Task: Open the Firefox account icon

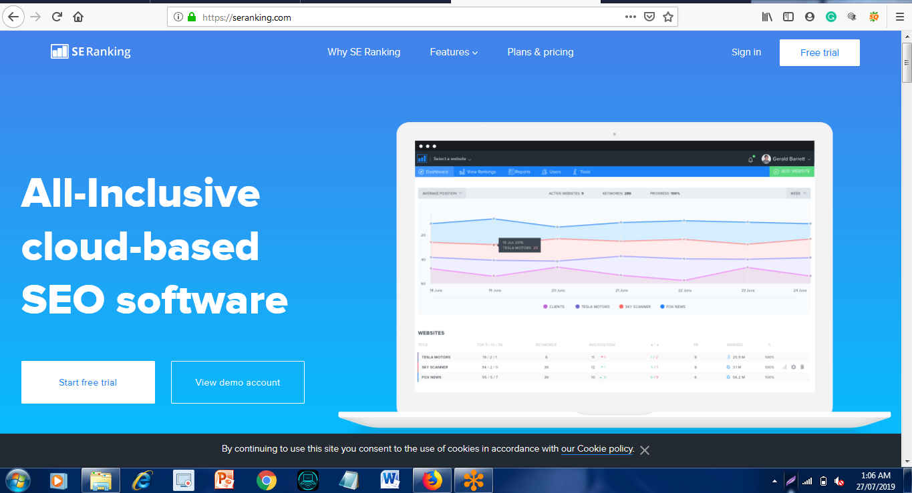Action: pyautogui.click(x=810, y=17)
